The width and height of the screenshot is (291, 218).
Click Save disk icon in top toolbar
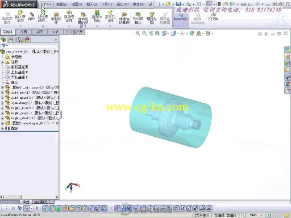tap(178, 4)
